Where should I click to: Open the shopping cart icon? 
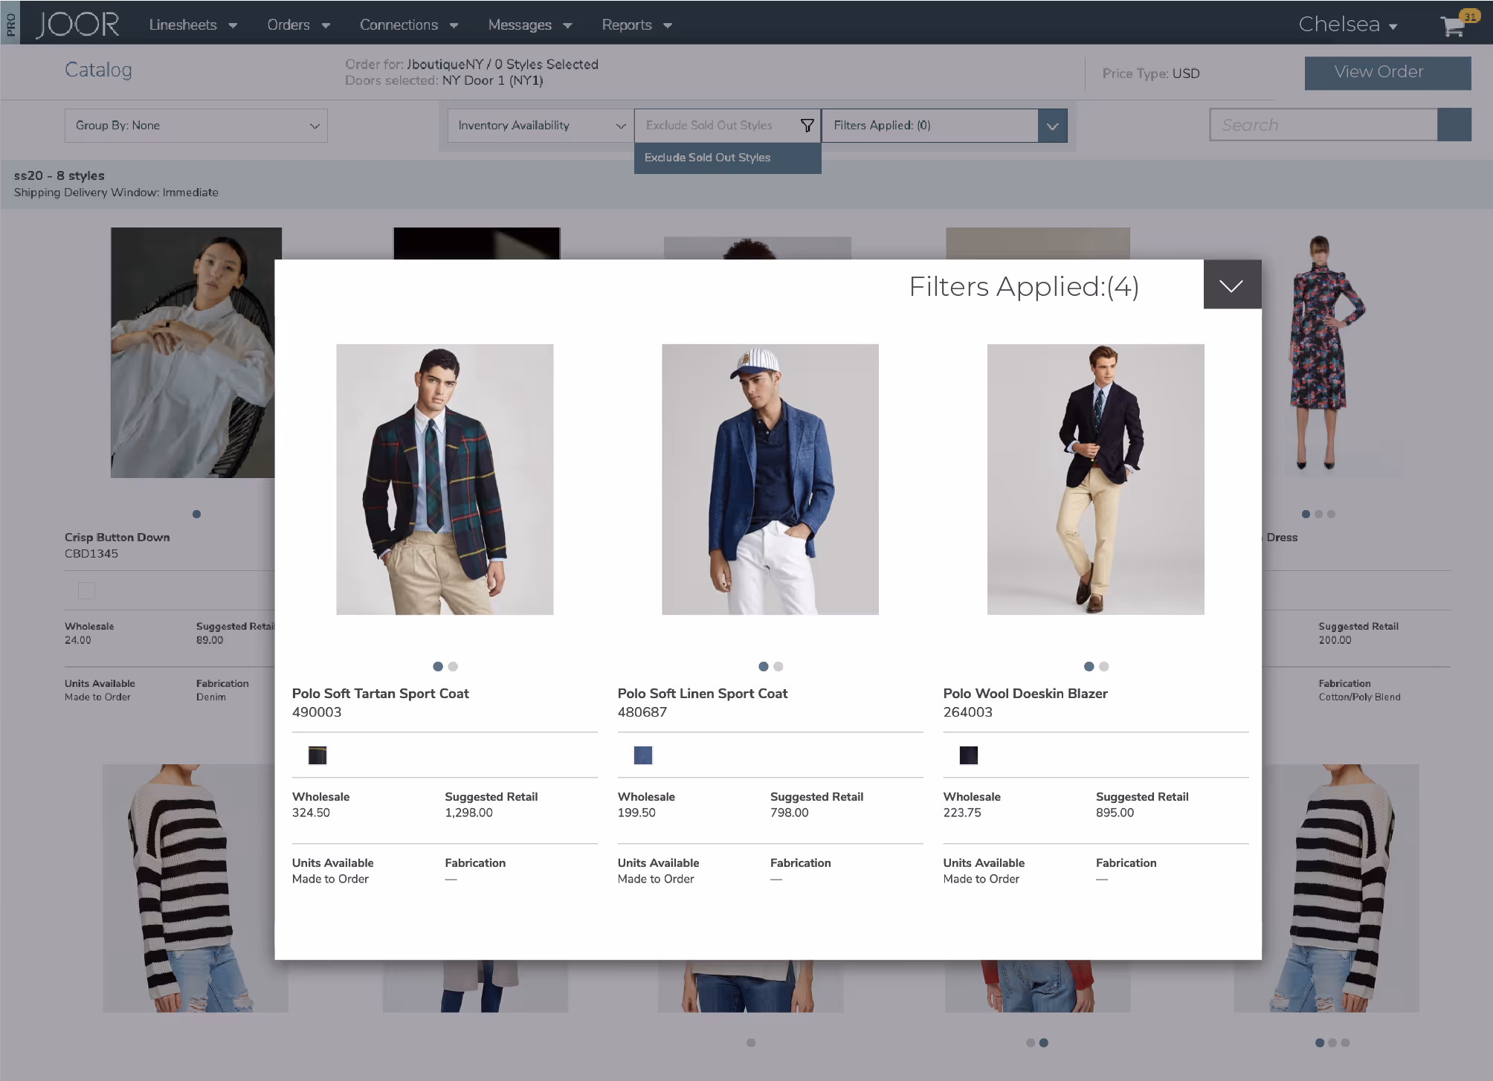pos(1453,26)
